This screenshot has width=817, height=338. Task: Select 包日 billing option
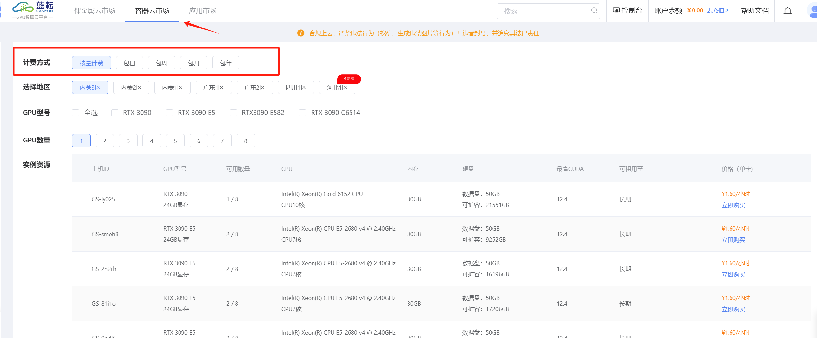[x=129, y=63]
